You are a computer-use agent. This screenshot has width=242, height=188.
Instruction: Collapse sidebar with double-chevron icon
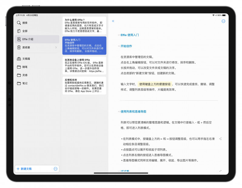[x=113, y=21]
